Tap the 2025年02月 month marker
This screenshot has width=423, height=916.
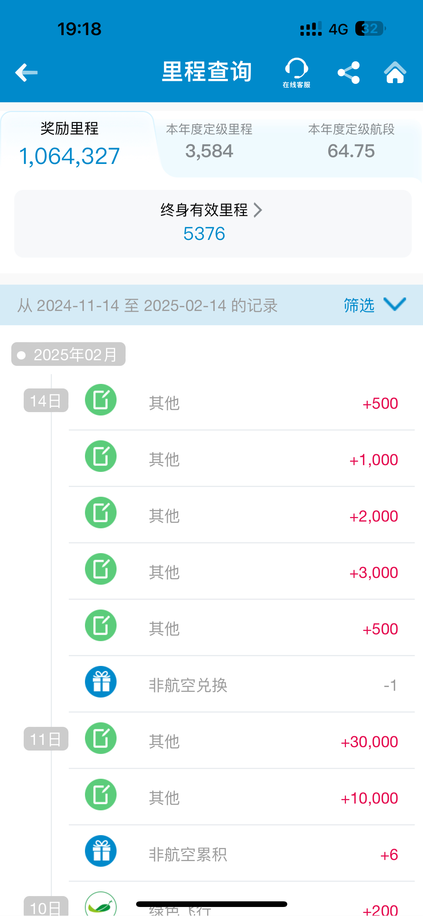(68, 354)
